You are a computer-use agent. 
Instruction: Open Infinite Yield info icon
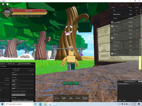(139, 81)
